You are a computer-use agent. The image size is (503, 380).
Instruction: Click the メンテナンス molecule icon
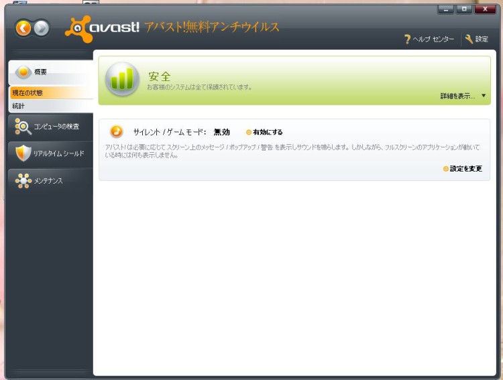(23, 181)
